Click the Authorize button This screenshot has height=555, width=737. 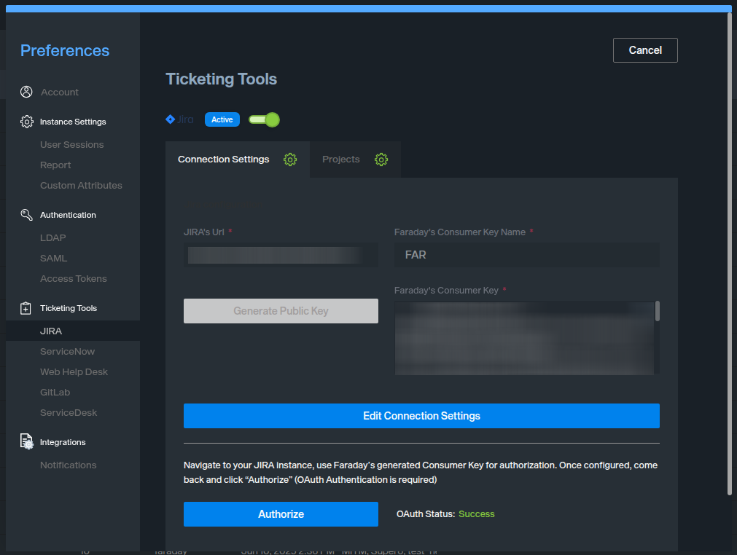click(x=281, y=513)
